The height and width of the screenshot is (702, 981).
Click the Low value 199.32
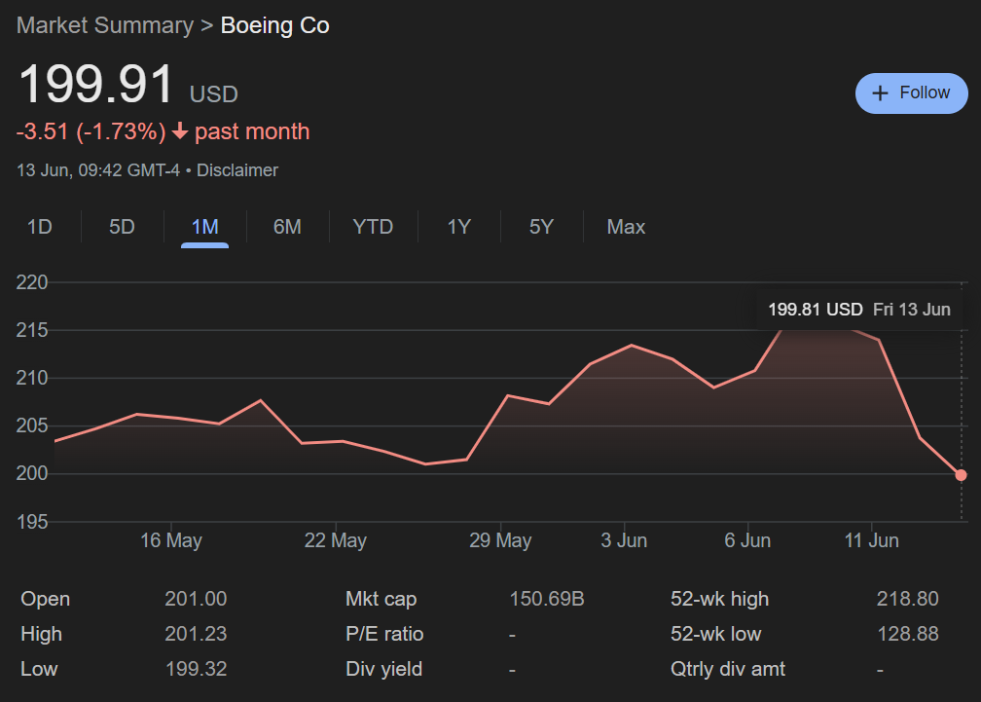196,669
